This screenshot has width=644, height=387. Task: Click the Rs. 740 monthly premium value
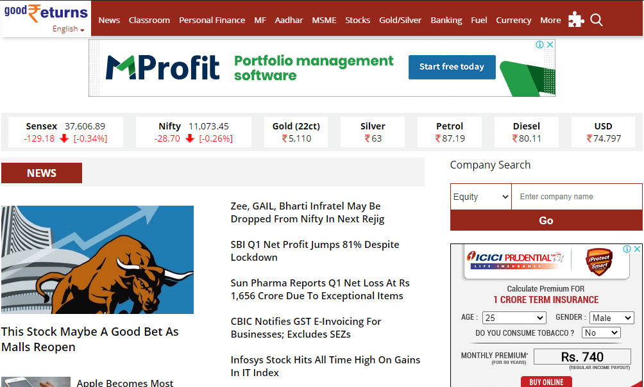tap(582, 357)
